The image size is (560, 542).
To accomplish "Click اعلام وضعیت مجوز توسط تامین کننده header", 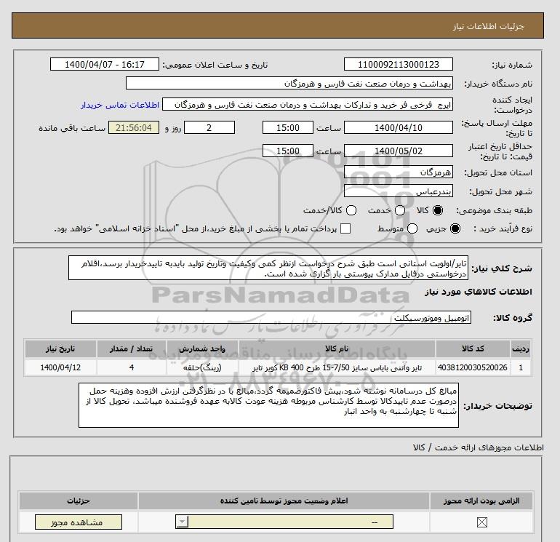I will (284, 501).
